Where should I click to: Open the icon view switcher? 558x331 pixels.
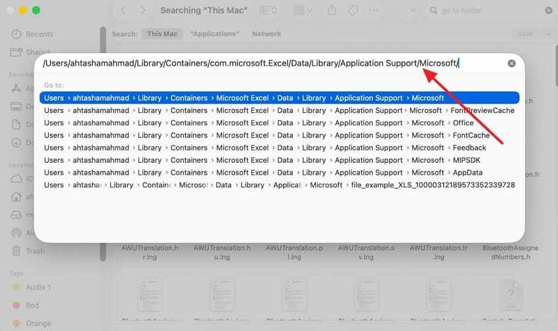268,11
